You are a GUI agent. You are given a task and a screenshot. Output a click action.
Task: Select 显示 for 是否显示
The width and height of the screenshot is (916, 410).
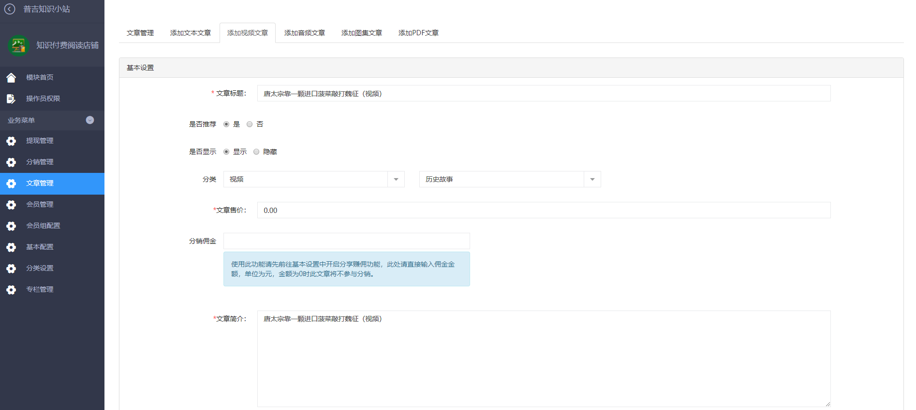(x=226, y=152)
